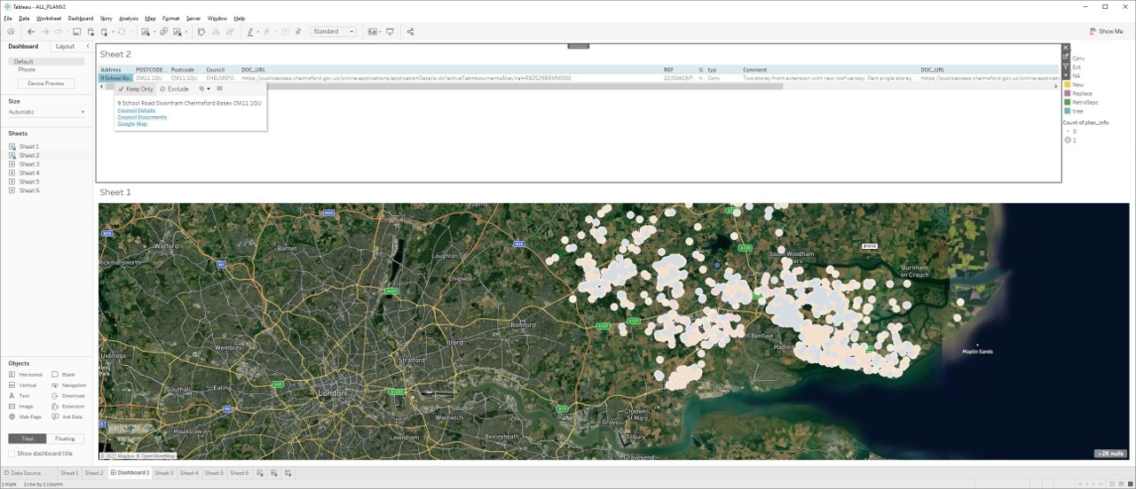Viewport: 1136px width, 489px height.
Task: Click the Use as Filter funnel icon
Action: coord(1066,66)
